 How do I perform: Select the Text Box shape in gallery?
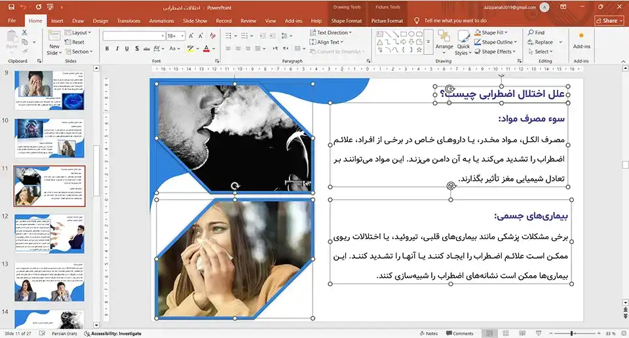[380, 34]
